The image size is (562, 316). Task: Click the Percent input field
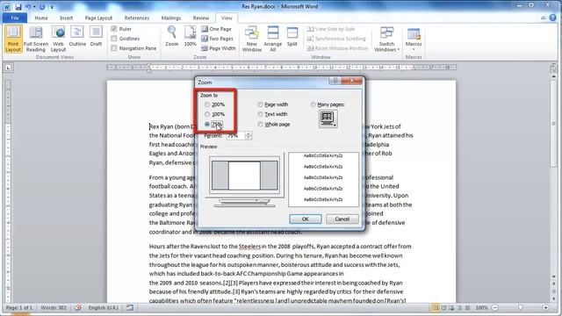tap(235, 136)
